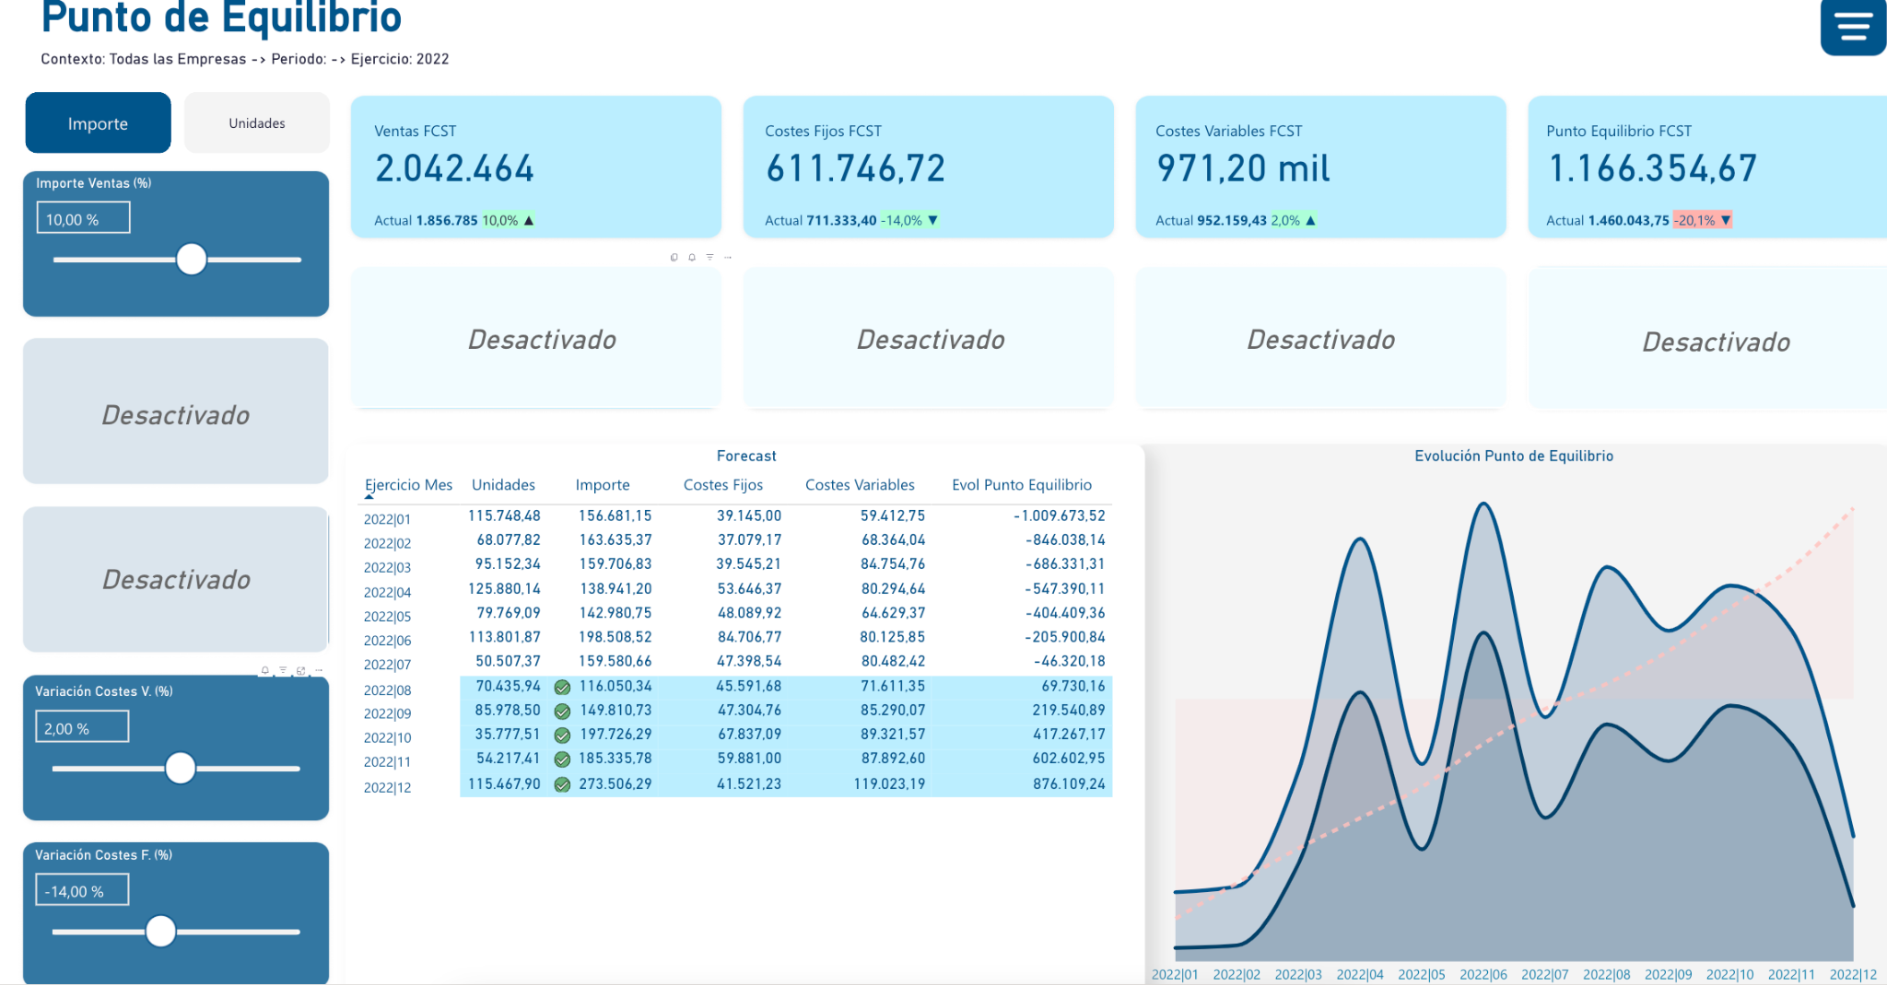1887x985 pixels.
Task: Click the 2022|01 label on chart axis
Action: coord(1175,975)
